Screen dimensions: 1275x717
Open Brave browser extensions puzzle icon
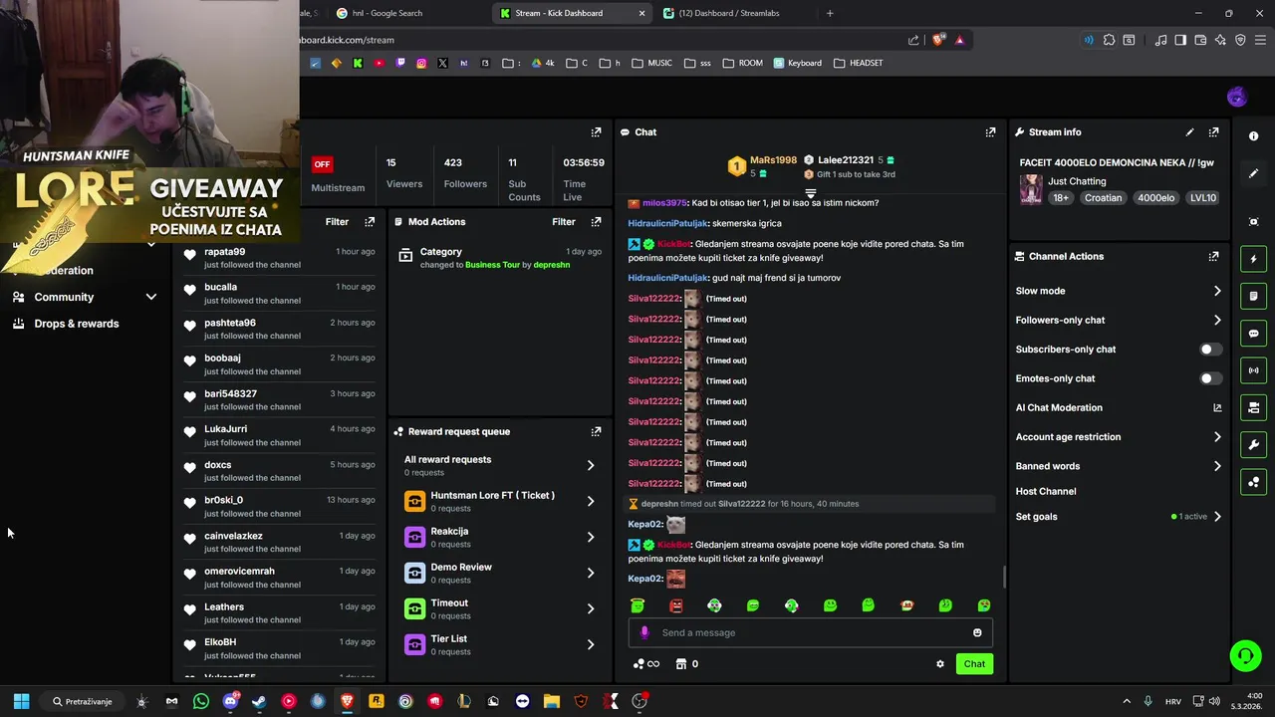1109,40
